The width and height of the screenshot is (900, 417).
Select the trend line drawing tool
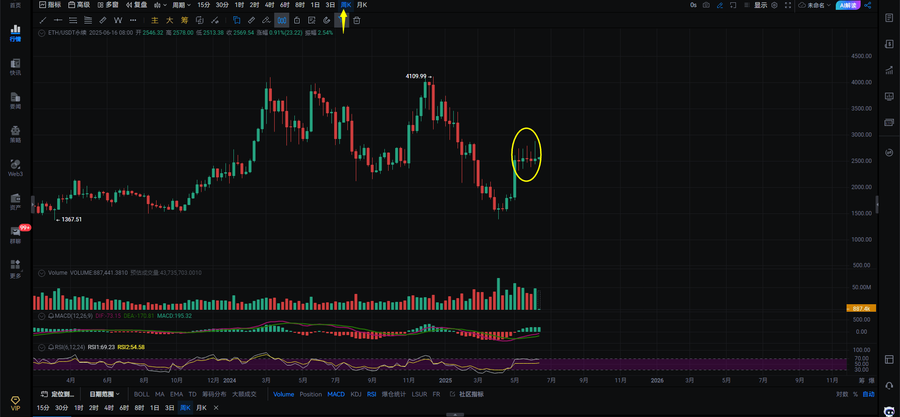tap(43, 20)
